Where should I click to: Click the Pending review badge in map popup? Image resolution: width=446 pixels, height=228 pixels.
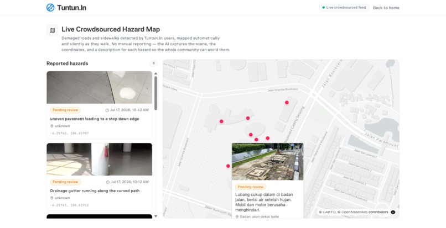click(x=251, y=187)
